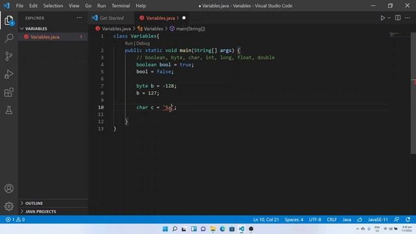This screenshot has width=416, height=234.
Task: Click '-128' value on line 7
Action: 168,86
